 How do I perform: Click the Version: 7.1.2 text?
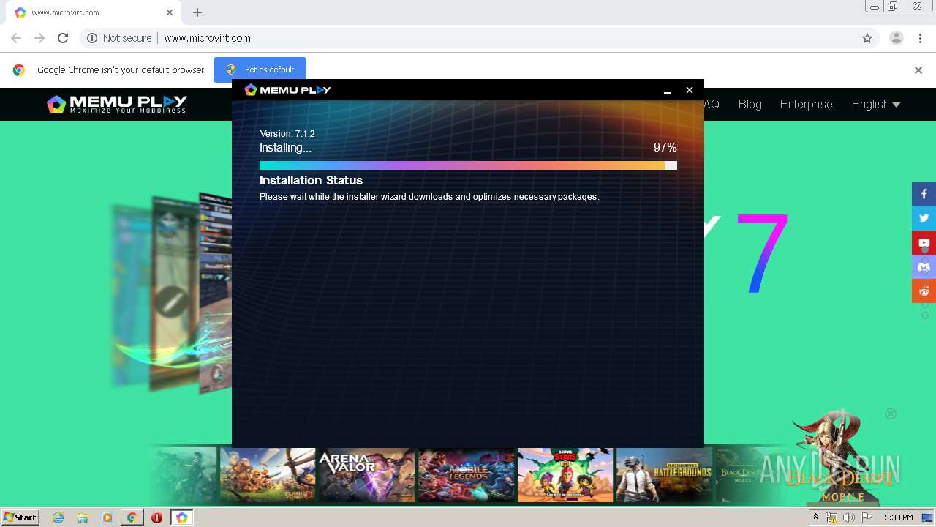tap(287, 134)
